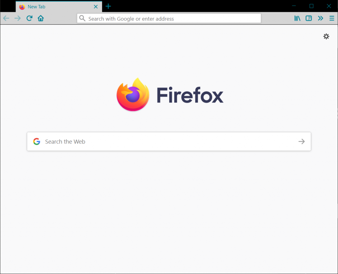
Task: Click the Home button
Action: pos(40,18)
